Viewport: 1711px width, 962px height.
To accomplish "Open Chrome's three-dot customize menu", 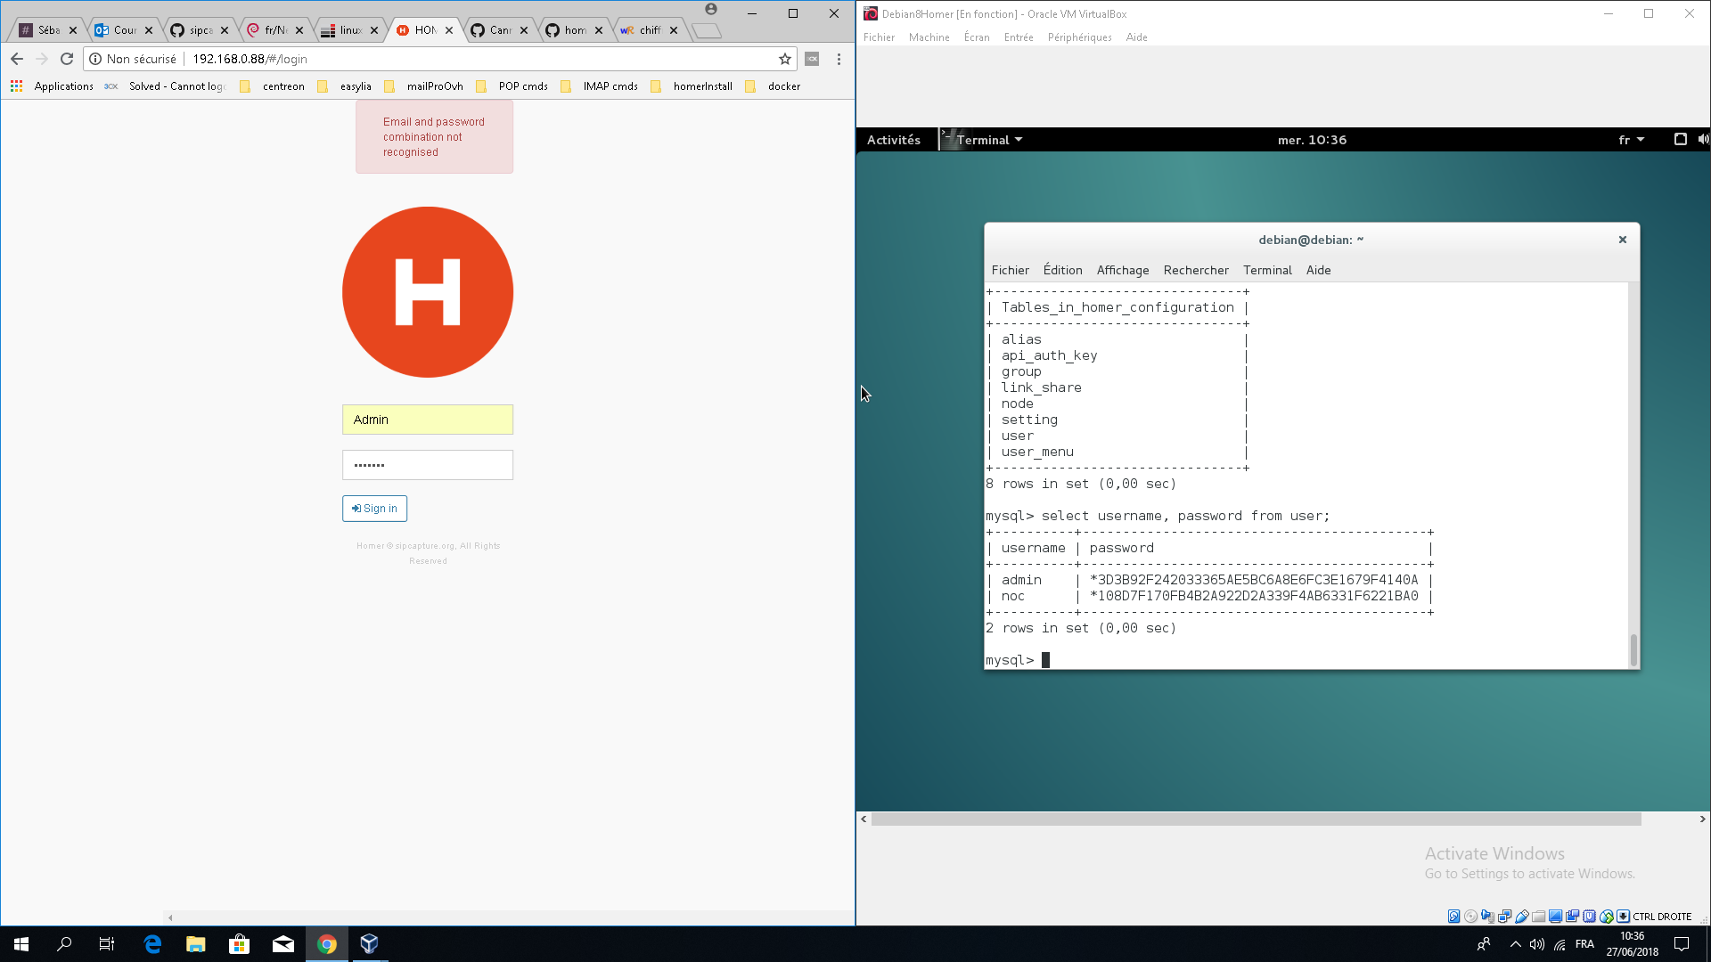I will 838,59.
